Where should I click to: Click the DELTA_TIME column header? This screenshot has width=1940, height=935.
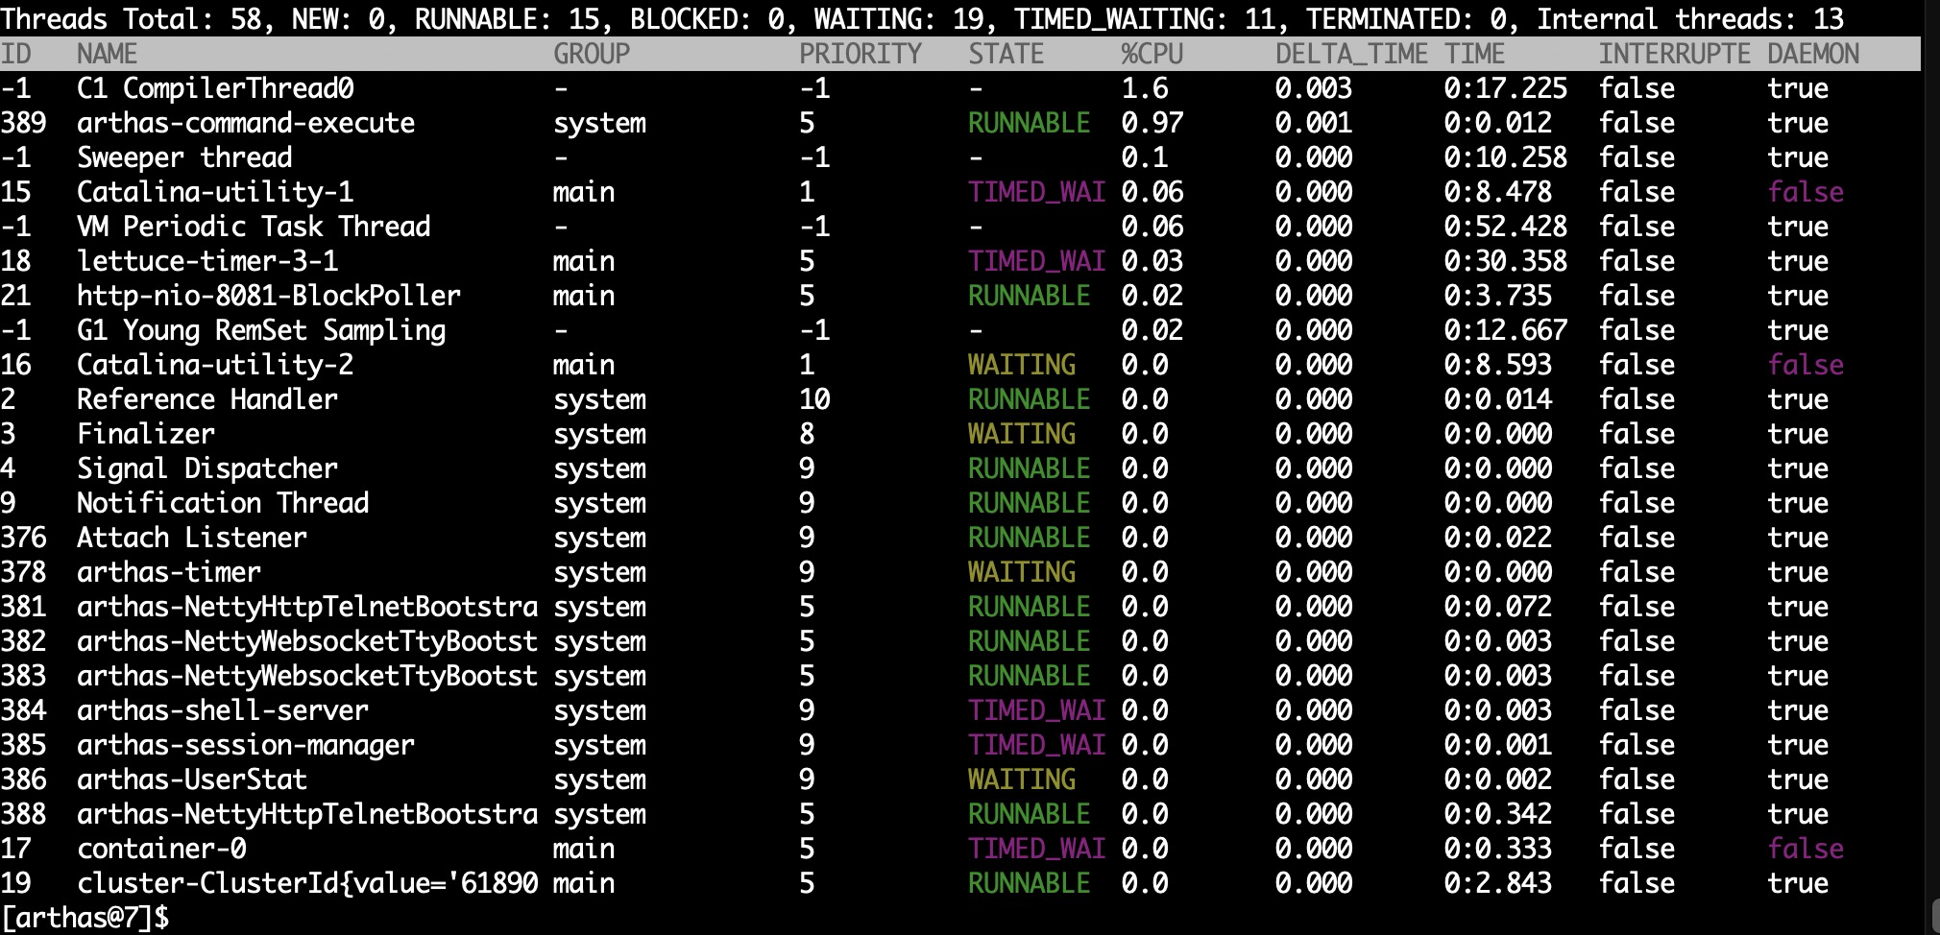(1352, 54)
